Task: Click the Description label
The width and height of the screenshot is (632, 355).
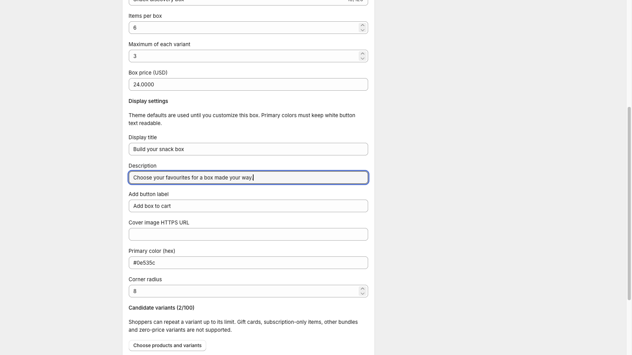Action: pos(142,166)
